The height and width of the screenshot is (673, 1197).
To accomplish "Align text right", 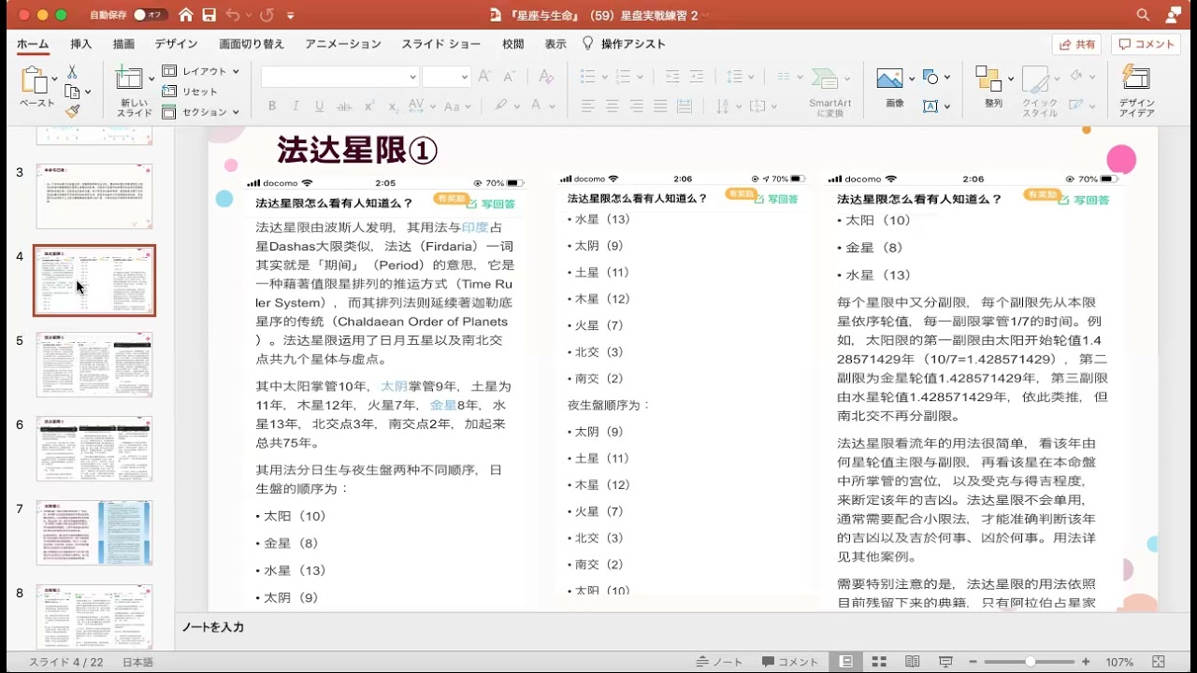I will [637, 107].
